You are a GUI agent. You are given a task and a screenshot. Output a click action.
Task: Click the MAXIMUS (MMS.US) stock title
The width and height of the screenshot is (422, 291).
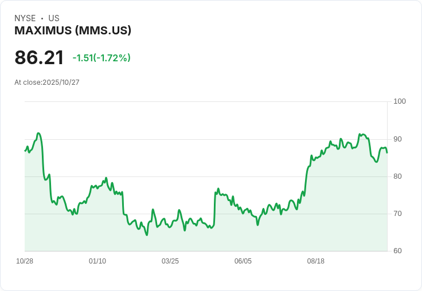click(x=73, y=30)
